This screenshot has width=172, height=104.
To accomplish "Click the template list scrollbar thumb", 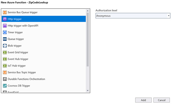I will click(x=88, y=39).
